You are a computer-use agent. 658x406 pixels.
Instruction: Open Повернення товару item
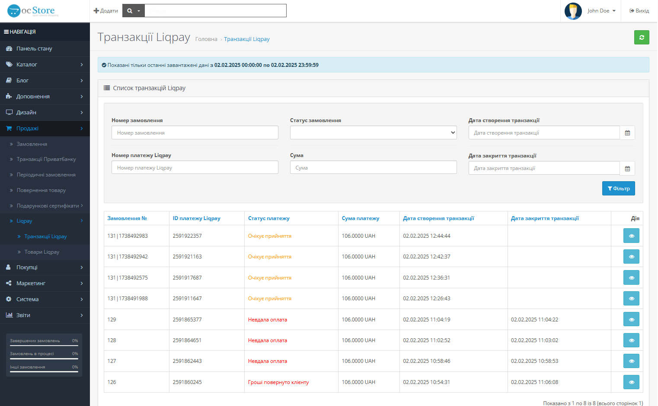pyautogui.click(x=45, y=190)
